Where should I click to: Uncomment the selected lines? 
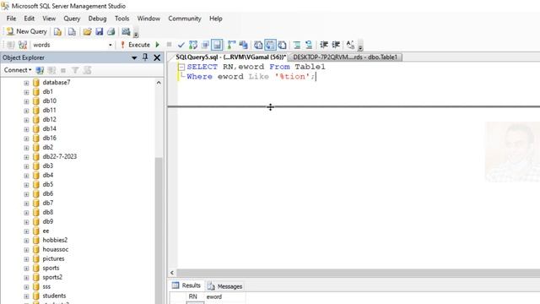[x=309, y=45]
